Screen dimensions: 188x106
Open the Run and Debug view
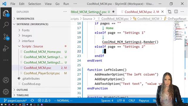(6, 48)
